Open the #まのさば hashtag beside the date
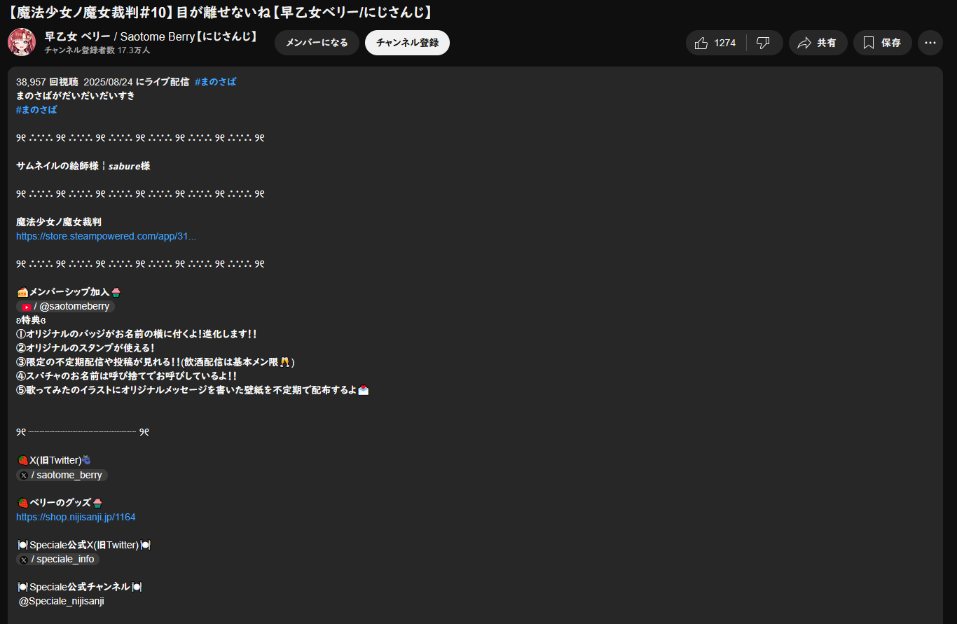This screenshot has height=624, width=957. click(215, 82)
